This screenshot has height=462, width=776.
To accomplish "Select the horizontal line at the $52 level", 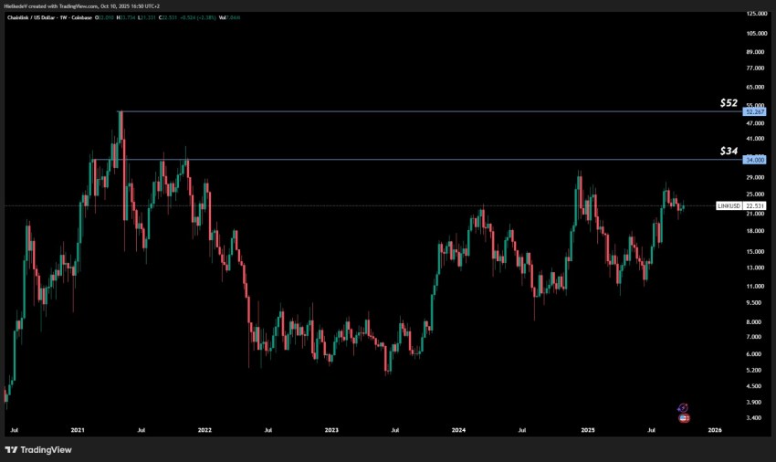I will (x=411, y=111).
